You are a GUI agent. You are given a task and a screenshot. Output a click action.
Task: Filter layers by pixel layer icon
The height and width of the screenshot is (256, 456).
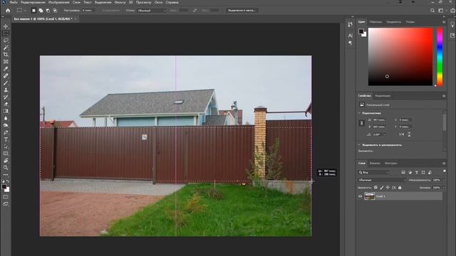403,172
